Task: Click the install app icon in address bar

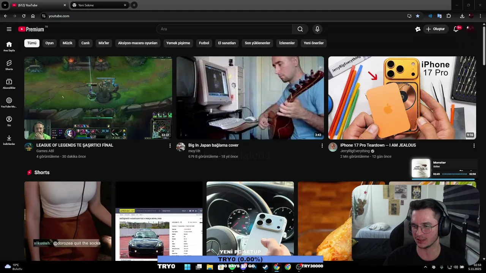Action: [409, 16]
